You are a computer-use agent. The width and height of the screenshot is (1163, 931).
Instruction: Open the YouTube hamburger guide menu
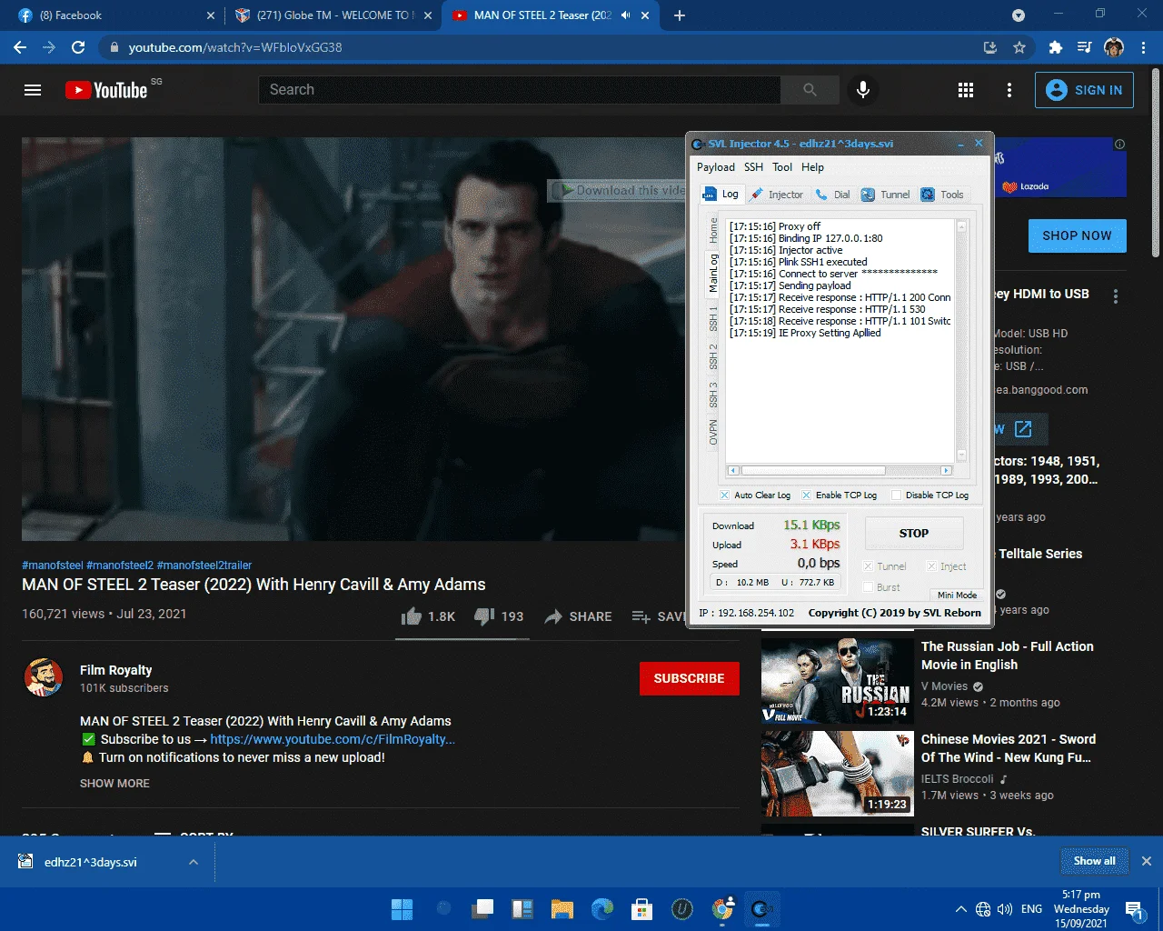(x=33, y=90)
